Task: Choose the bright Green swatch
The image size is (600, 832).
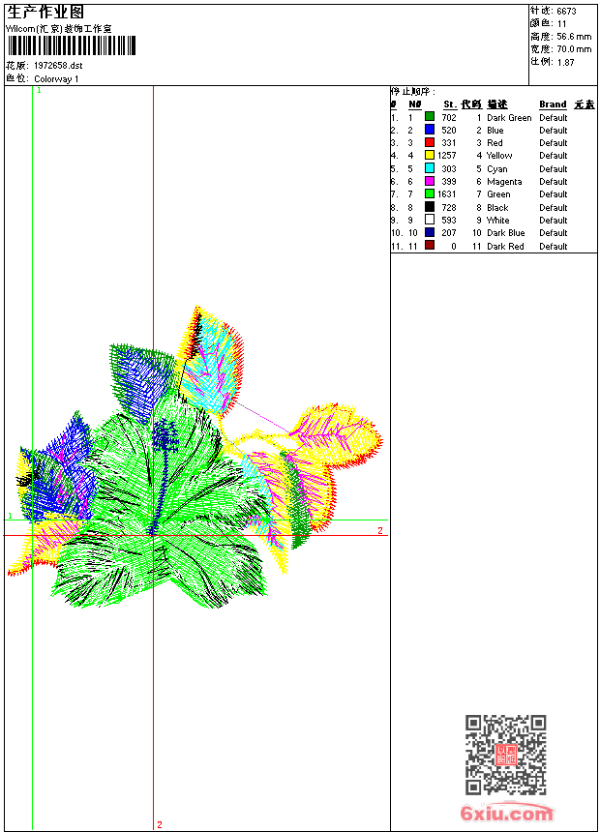Action: [x=430, y=193]
